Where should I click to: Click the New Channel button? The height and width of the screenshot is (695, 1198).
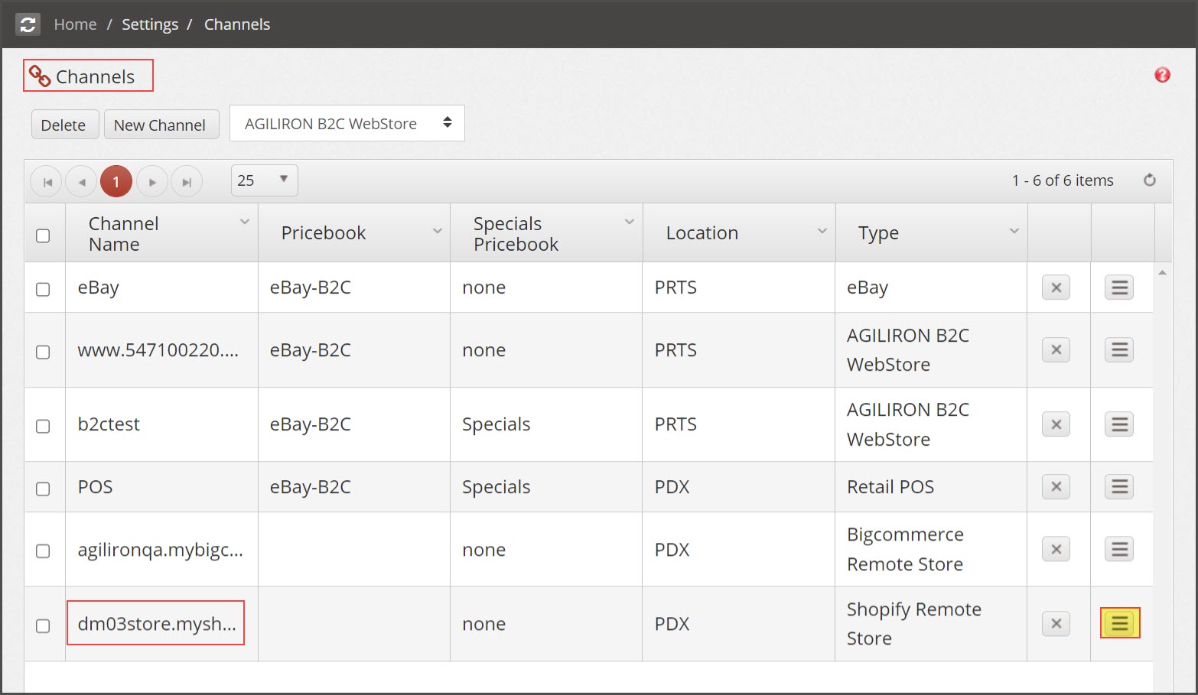pyautogui.click(x=160, y=125)
